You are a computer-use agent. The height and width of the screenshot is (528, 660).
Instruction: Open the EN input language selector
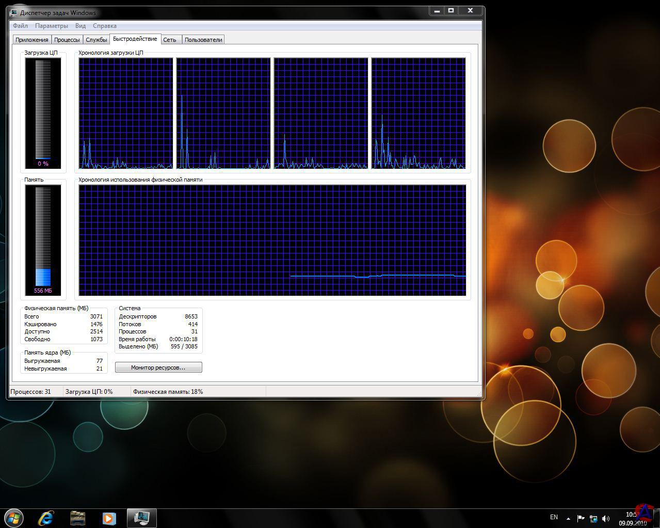pos(554,517)
